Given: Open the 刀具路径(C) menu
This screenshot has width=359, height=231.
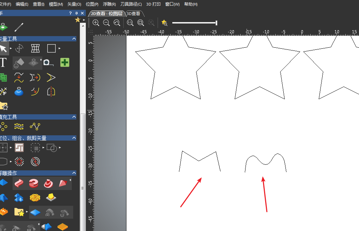Looking at the screenshot, I should [131, 4].
